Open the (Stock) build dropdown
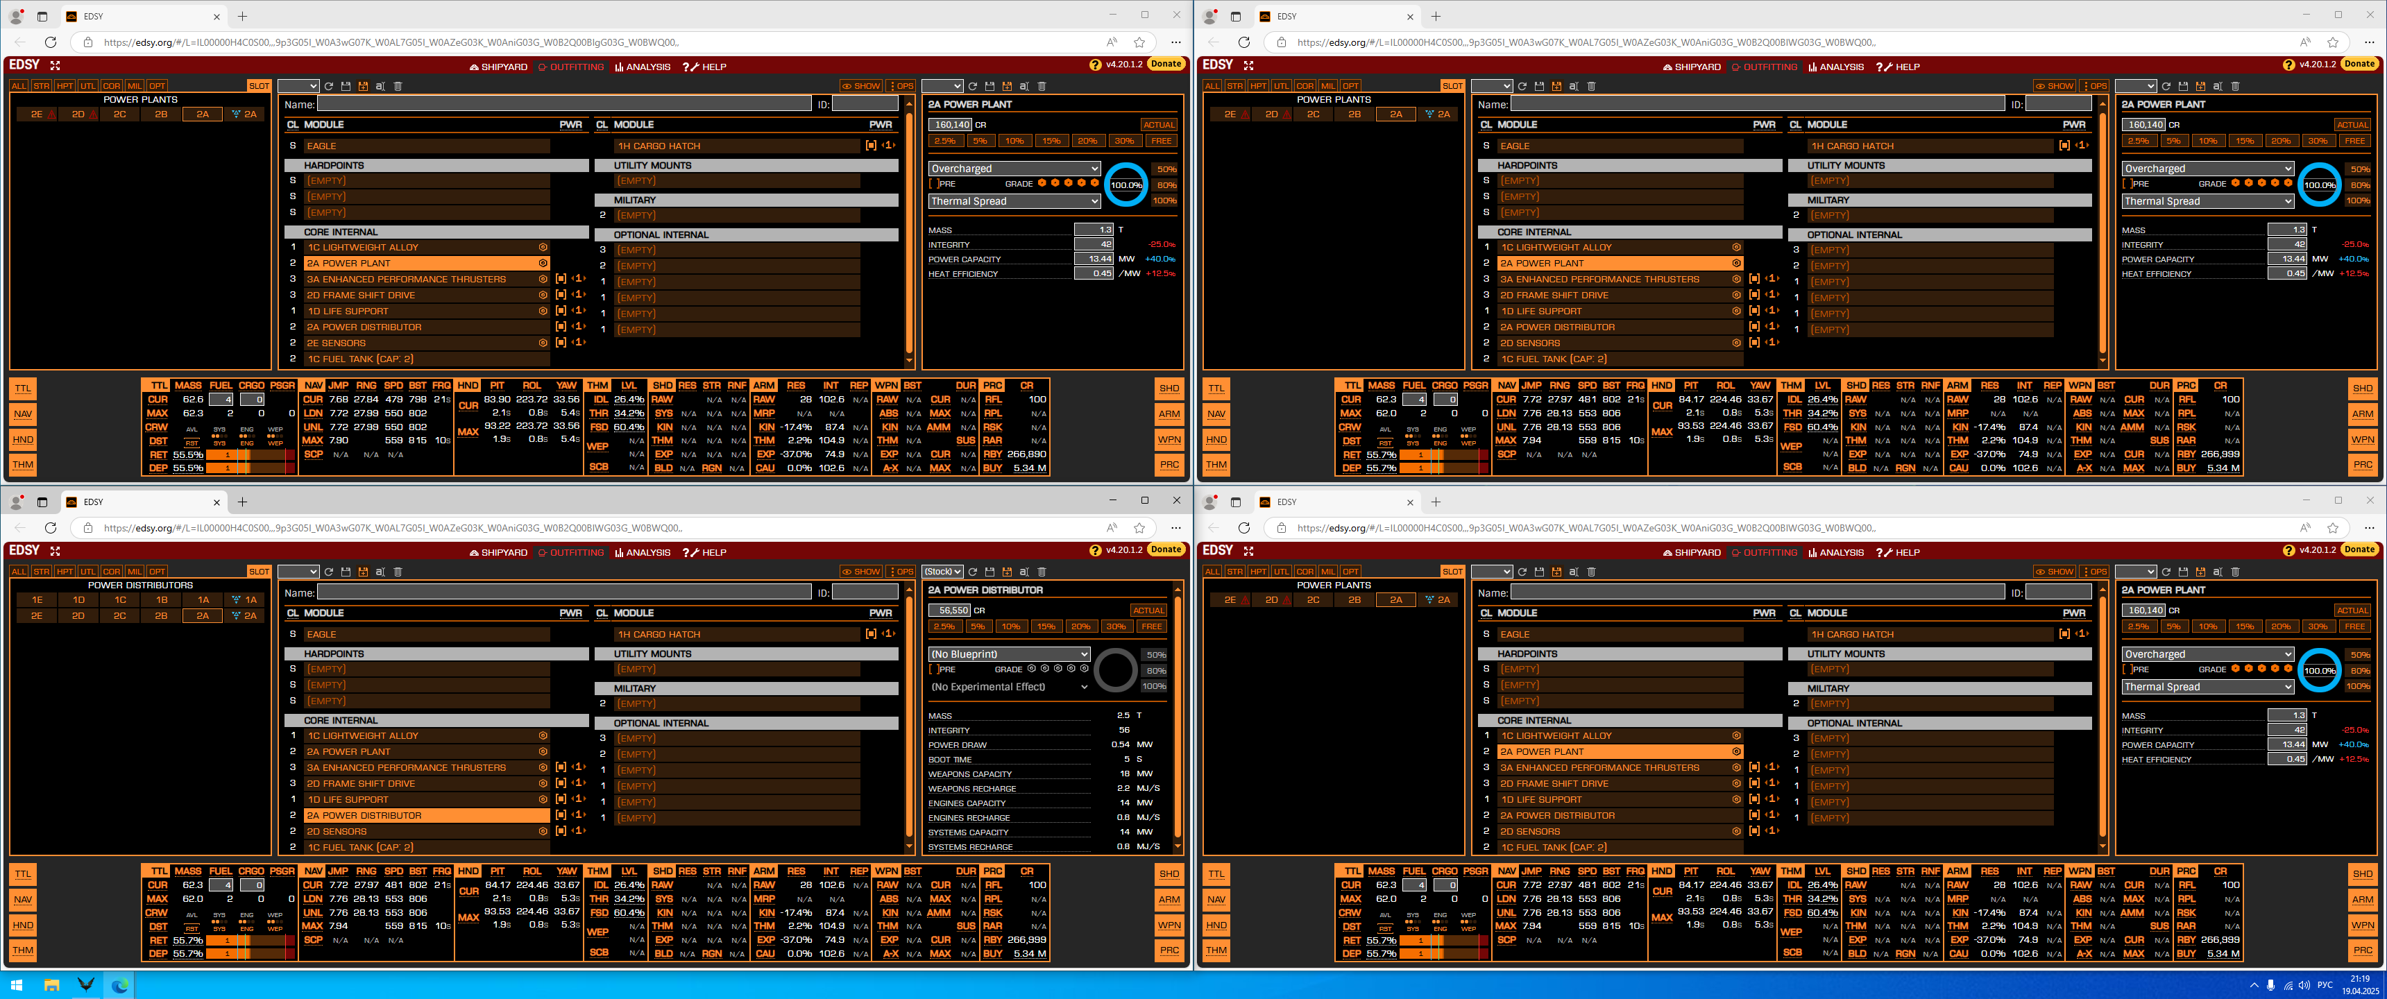This screenshot has width=2387, height=999. click(x=942, y=572)
